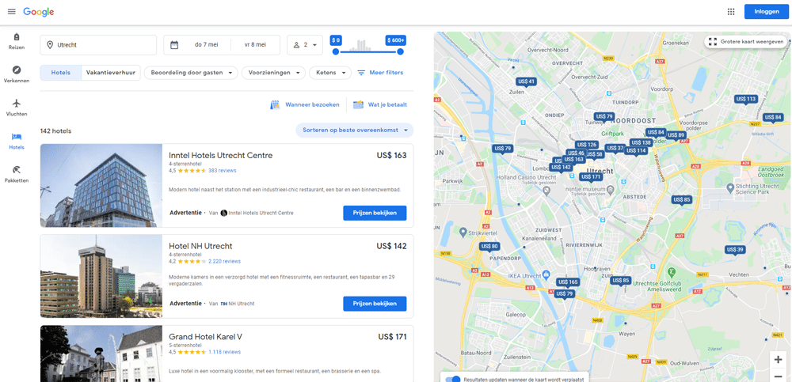Image resolution: width=792 pixels, height=382 pixels.
Task: Open 1.118 reviews link
Action: 224,352
